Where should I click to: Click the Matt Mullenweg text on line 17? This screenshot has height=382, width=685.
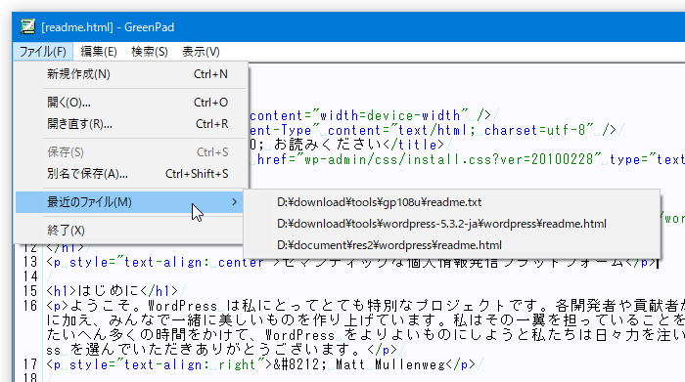pyautogui.click(x=390, y=364)
